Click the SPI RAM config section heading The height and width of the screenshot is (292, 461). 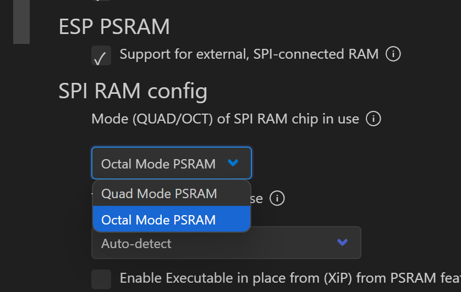(133, 91)
